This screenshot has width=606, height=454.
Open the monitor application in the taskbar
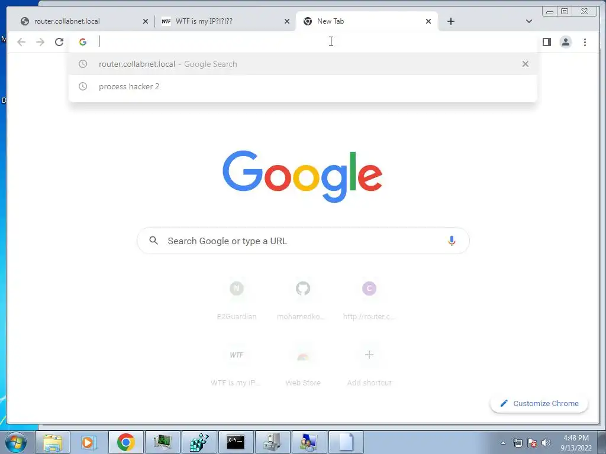162,442
